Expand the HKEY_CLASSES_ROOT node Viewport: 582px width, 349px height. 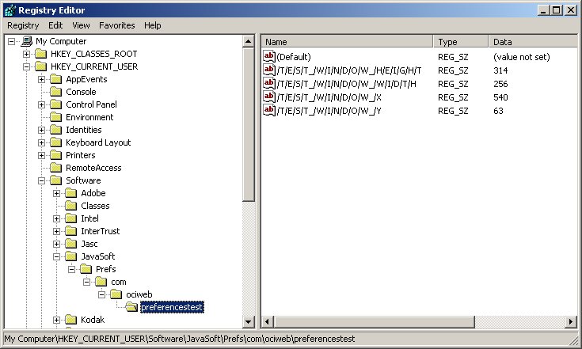click(x=26, y=54)
